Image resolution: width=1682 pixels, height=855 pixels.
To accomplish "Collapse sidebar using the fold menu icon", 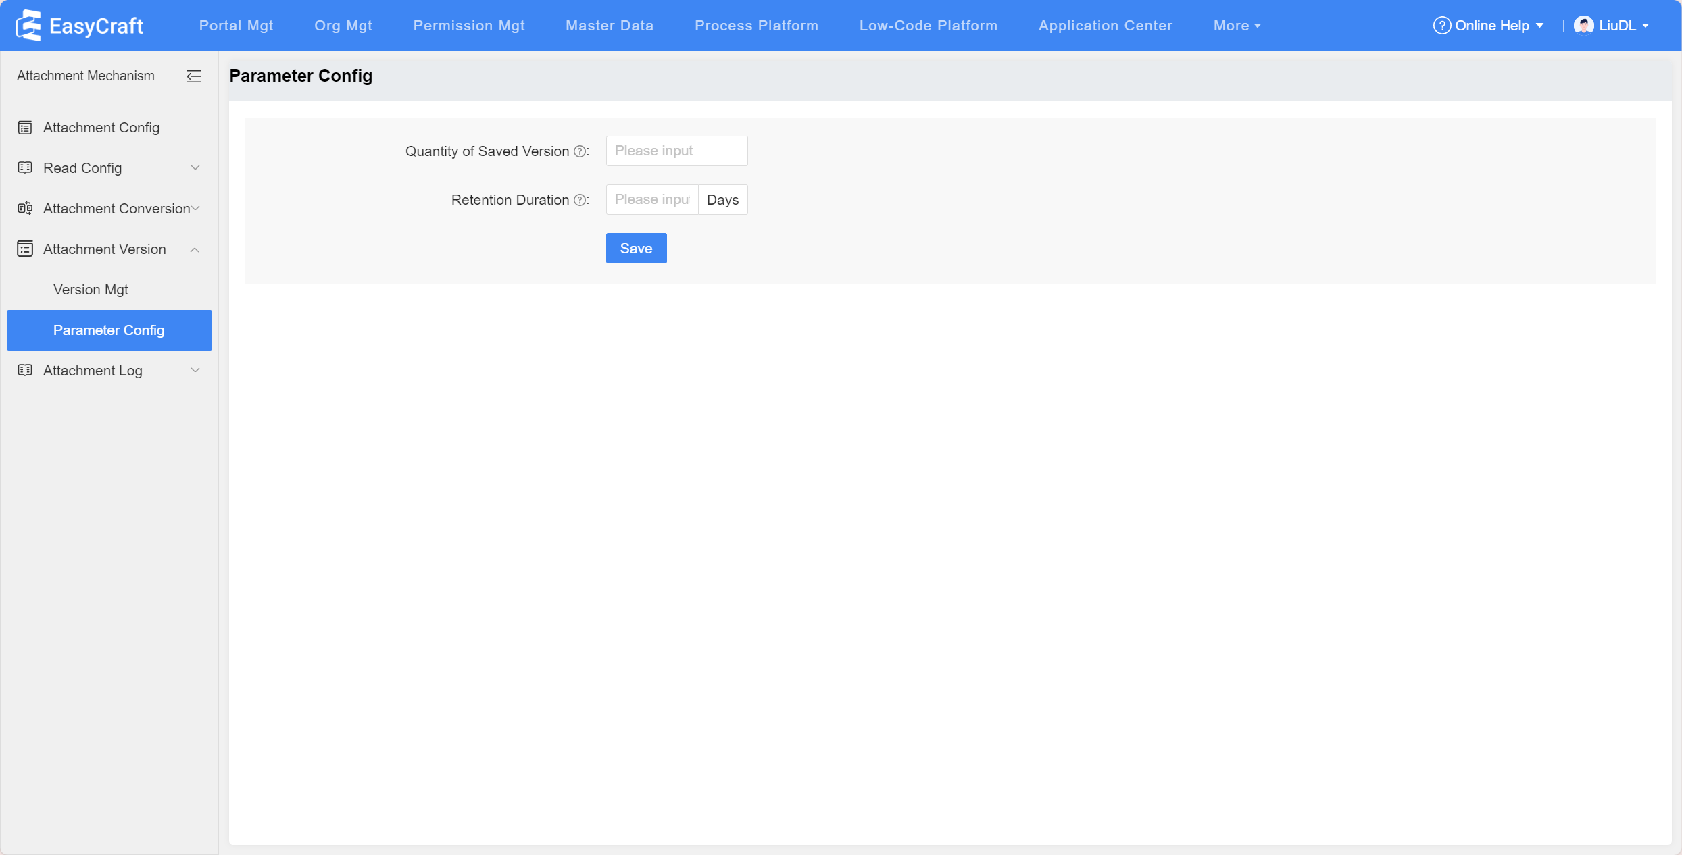I will click(x=194, y=76).
